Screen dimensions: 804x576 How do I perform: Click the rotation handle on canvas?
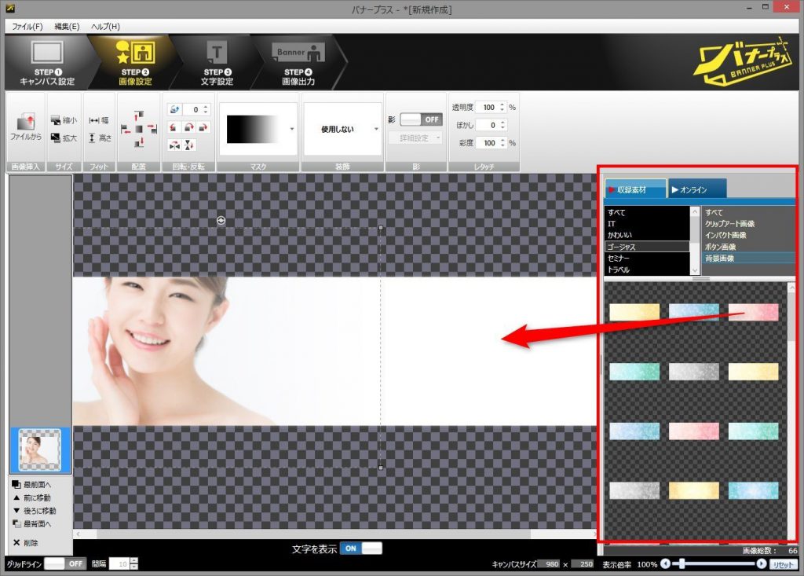(221, 220)
